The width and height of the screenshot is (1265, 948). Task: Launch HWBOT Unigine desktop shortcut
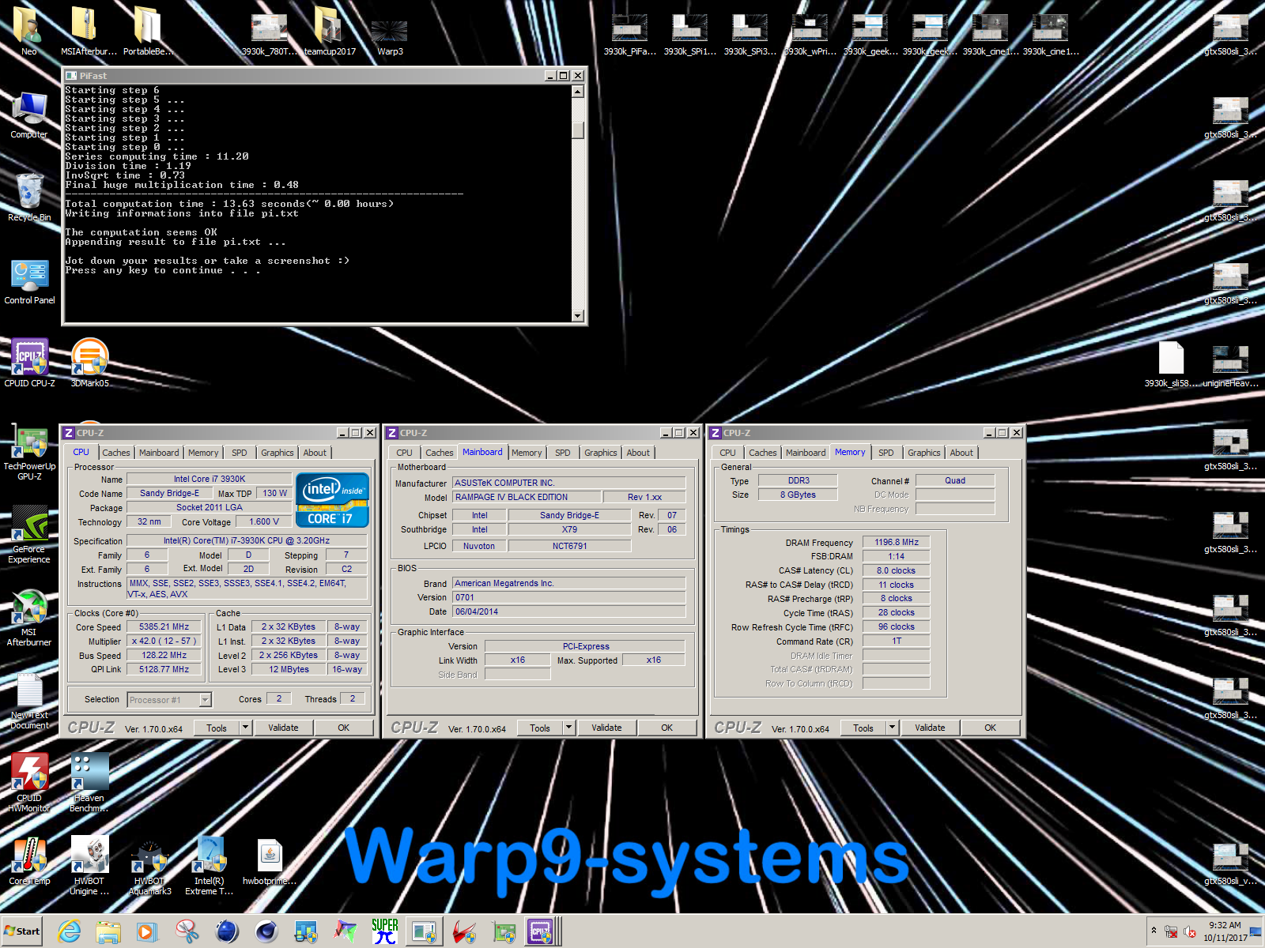89,865
